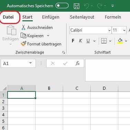Apply yellow fill color bucket
Image resolution: width=130 pixels, height=130 pixels.
[x=120, y=41]
